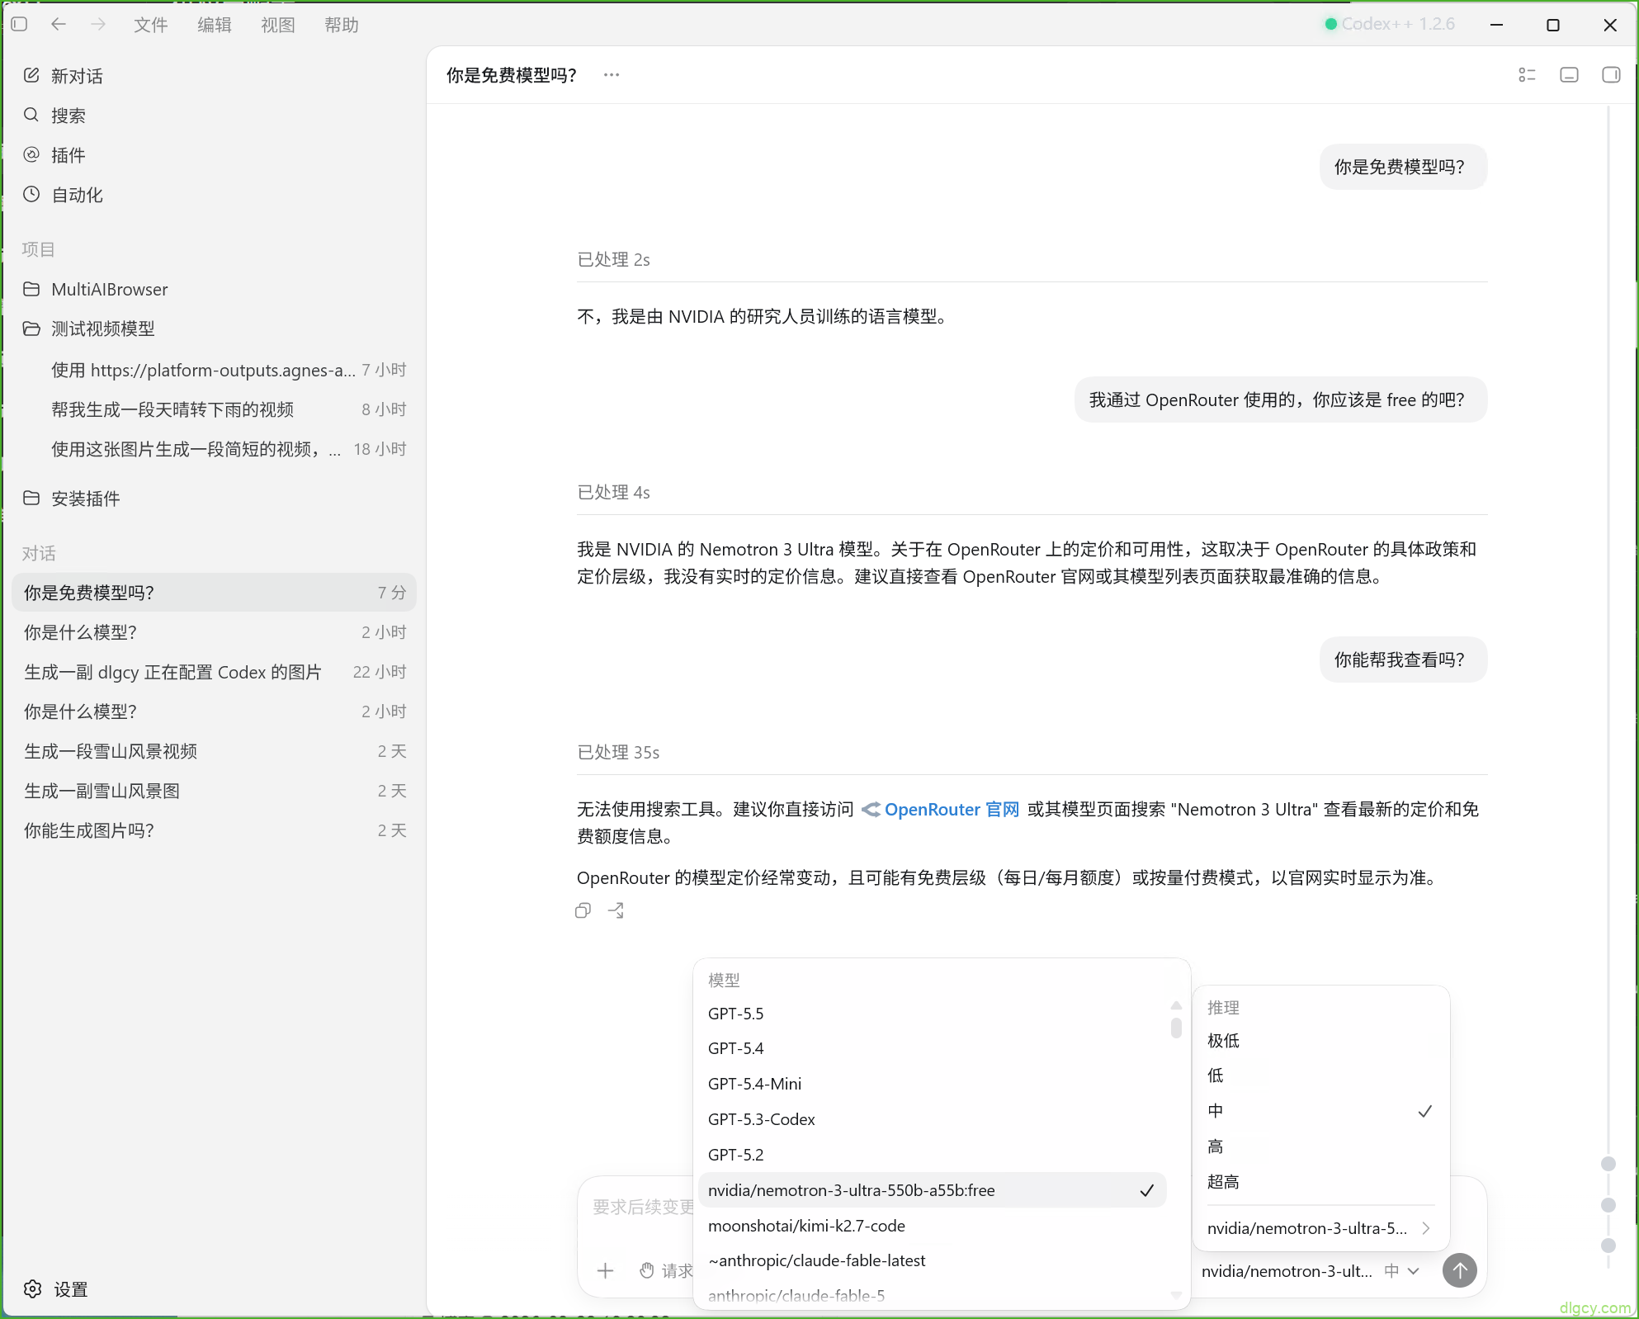Pick GPT-5.2 in the model list

click(x=933, y=1155)
